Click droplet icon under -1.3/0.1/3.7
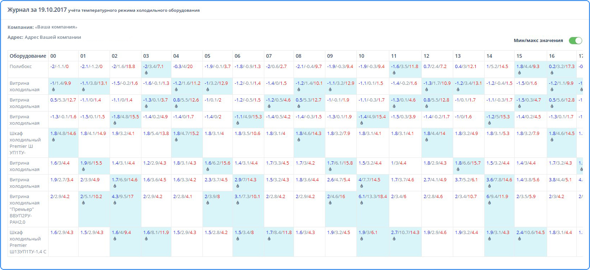Image resolution: width=590 pixels, height=270 pixels. point(146,106)
